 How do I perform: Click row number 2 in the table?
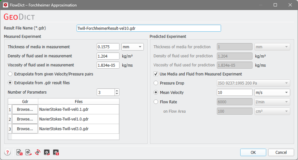pyautogui.click(x=10, y=119)
